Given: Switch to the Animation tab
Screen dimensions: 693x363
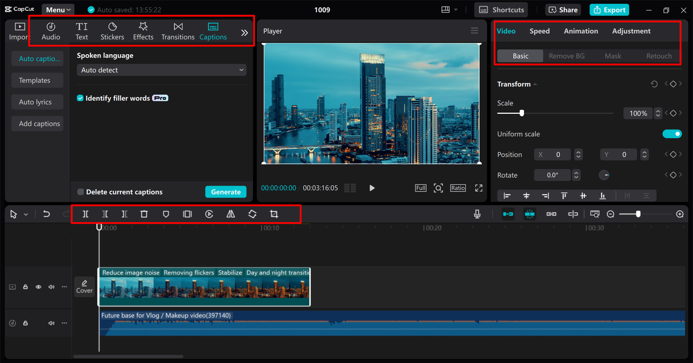Looking at the screenshot, I should pyautogui.click(x=581, y=31).
